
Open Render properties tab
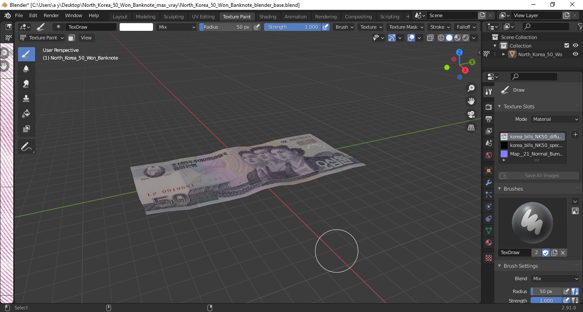(488, 106)
